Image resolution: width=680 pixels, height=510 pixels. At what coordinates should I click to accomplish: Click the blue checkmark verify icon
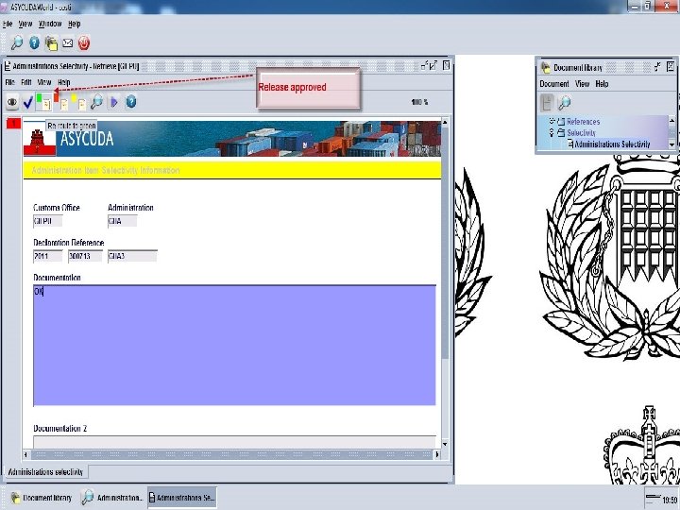click(x=27, y=102)
